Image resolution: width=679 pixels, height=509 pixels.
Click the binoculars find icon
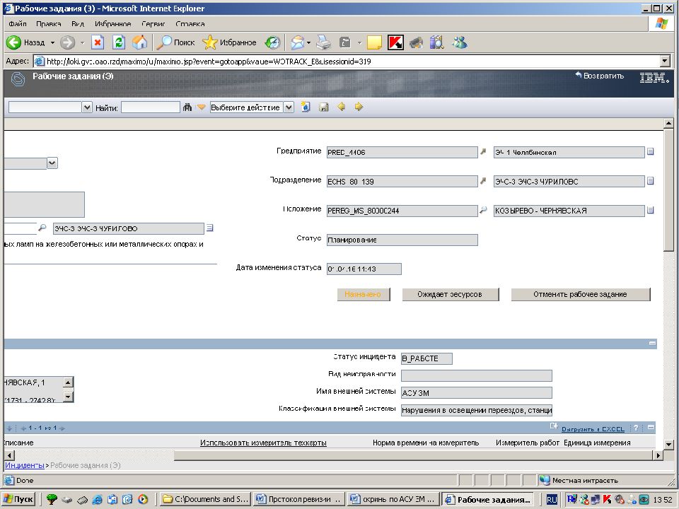point(187,107)
